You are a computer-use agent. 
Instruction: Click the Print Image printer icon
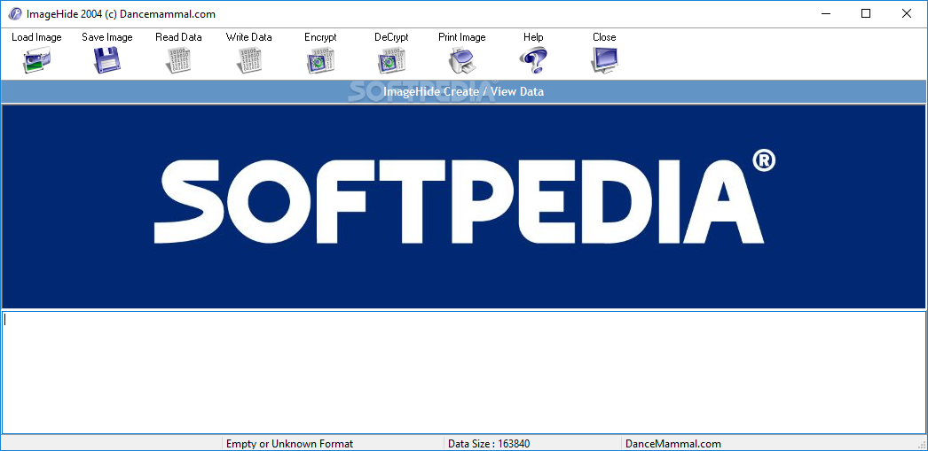(x=462, y=60)
